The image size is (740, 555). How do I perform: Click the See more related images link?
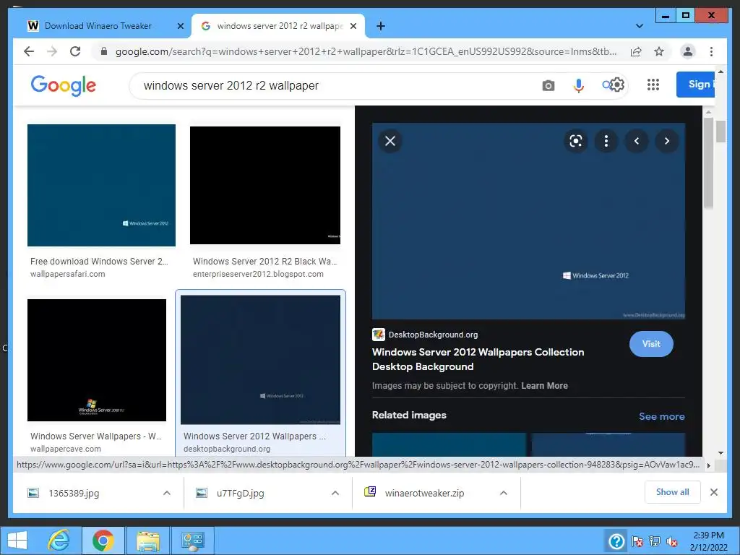662,416
